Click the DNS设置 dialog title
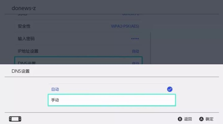223x124 pixels. click(x=21, y=71)
